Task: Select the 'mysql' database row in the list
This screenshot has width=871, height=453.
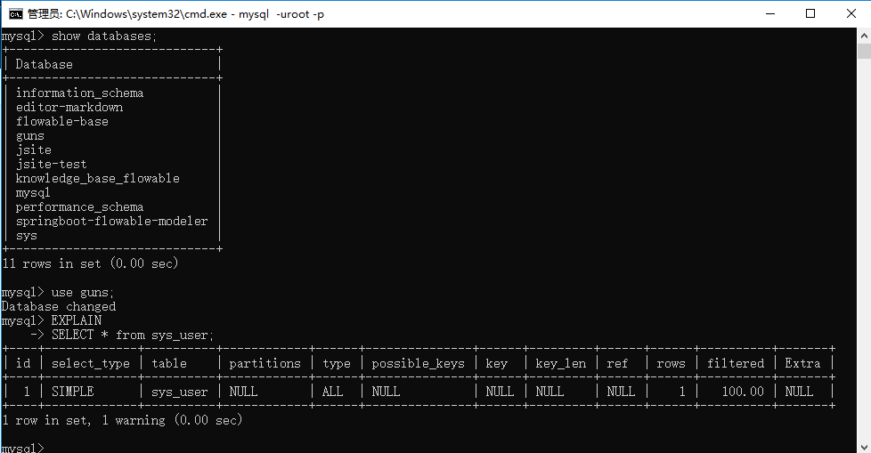Action: 33,192
